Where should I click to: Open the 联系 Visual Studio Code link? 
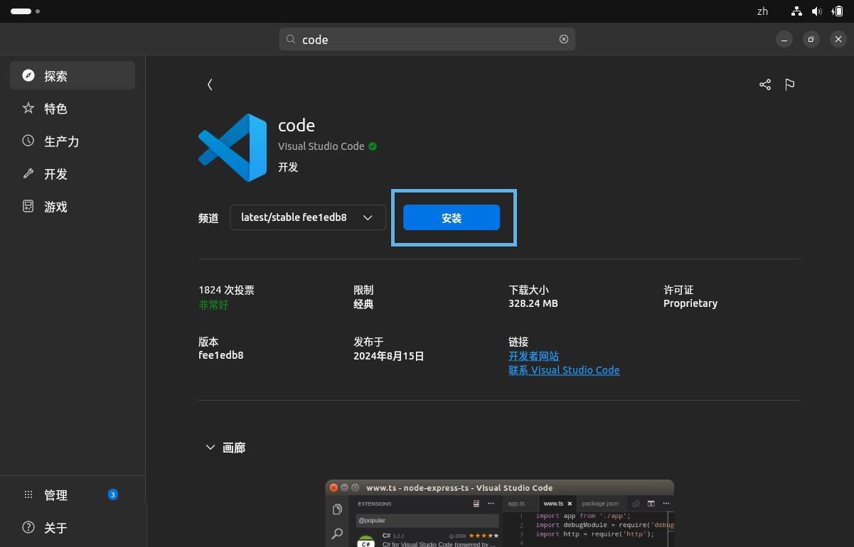point(564,370)
